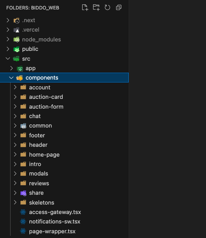Image resolution: width=206 pixels, height=238 pixels.
Task: Select the modals folder
Action: click(x=38, y=174)
